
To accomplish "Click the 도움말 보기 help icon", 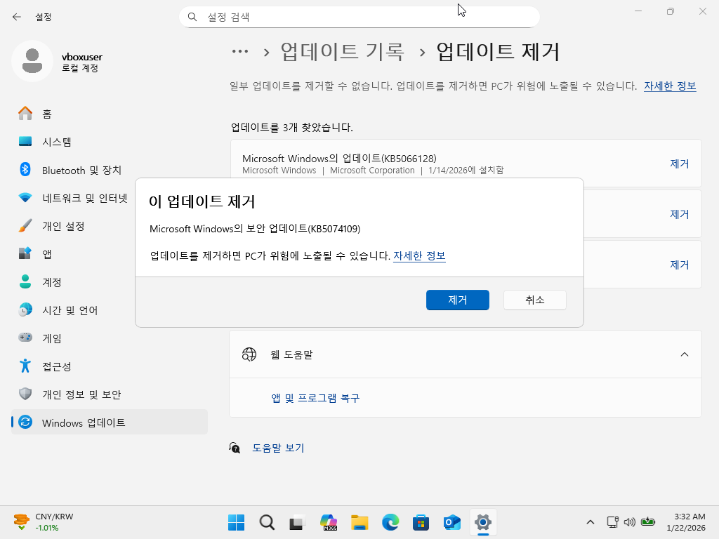I will (x=235, y=448).
